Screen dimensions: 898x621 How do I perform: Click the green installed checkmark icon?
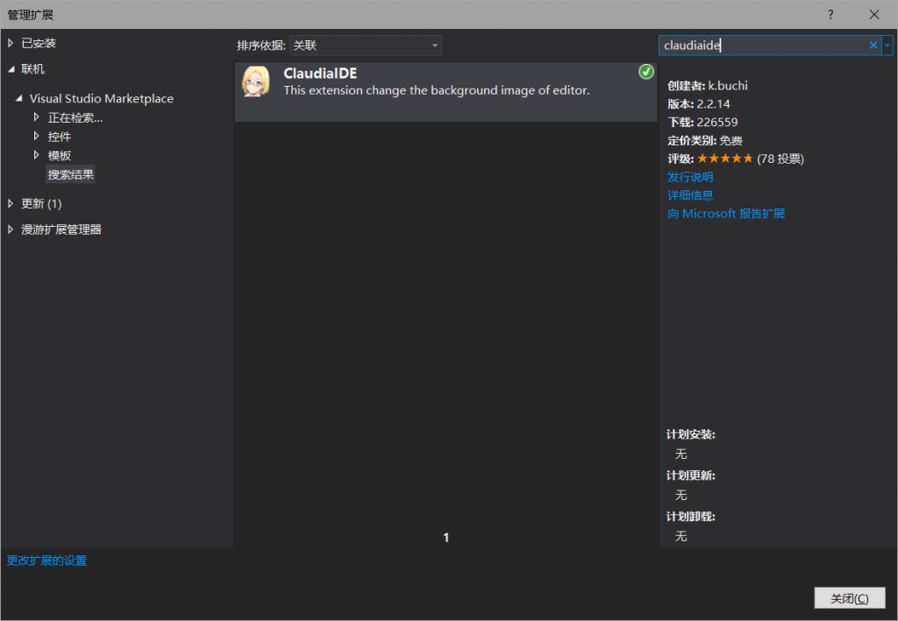click(646, 72)
